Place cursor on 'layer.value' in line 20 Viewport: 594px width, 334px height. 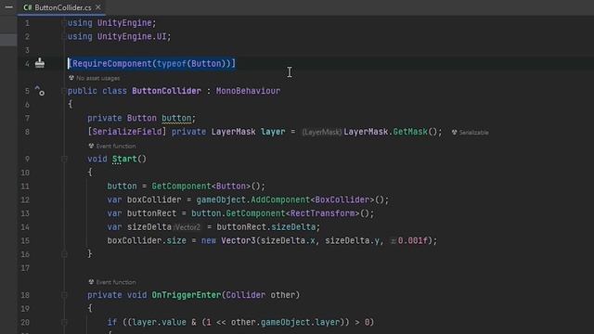click(x=159, y=322)
